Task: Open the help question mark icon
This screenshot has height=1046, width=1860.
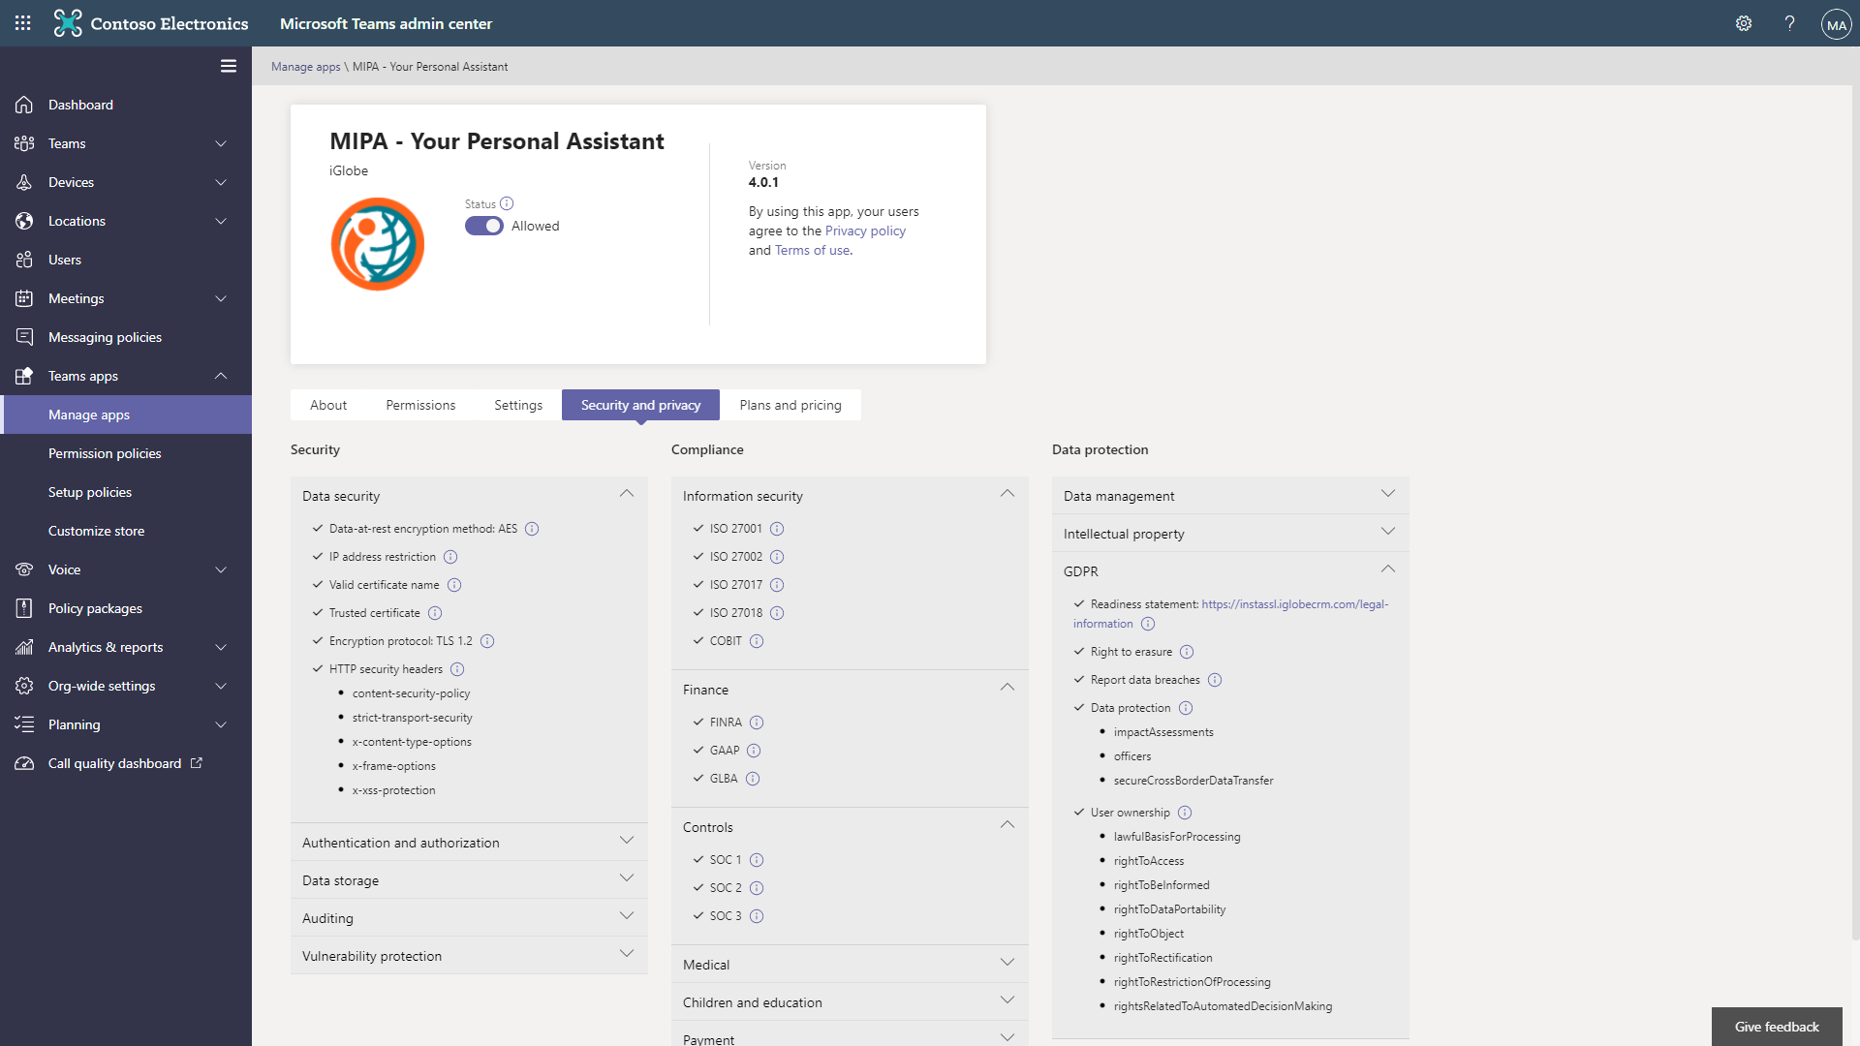Action: tap(1789, 23)
